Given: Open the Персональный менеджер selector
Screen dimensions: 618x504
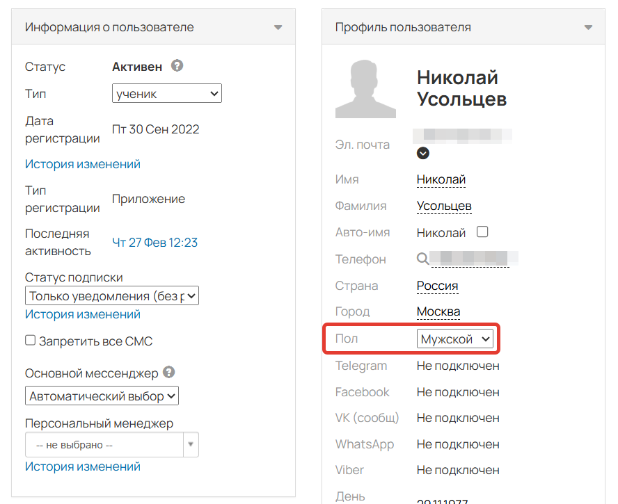Looking at the screenshot, I should (x=111, y=444).
